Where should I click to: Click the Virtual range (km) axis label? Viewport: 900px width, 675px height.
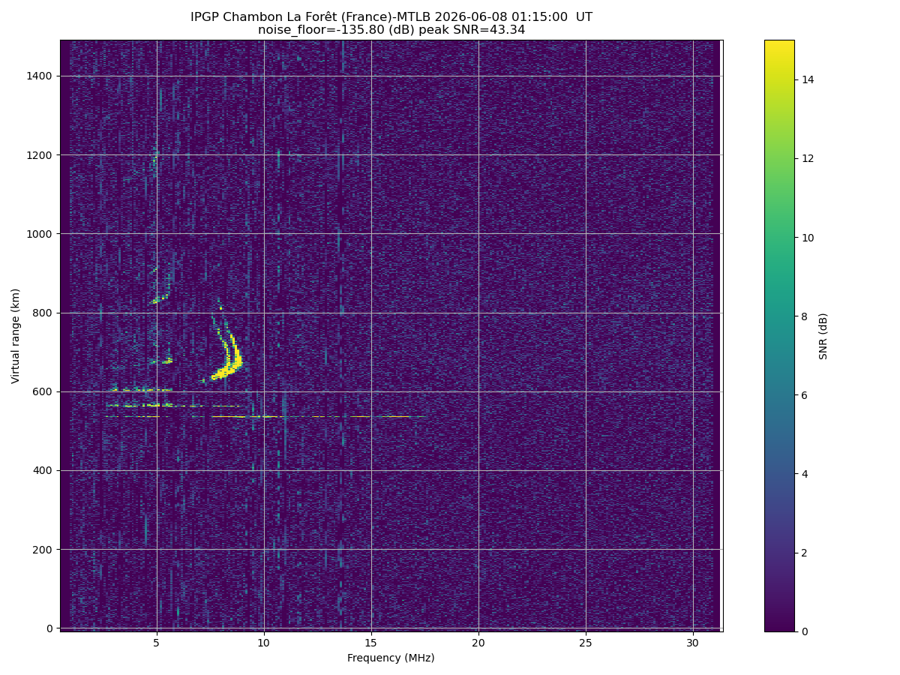point(16,336)
